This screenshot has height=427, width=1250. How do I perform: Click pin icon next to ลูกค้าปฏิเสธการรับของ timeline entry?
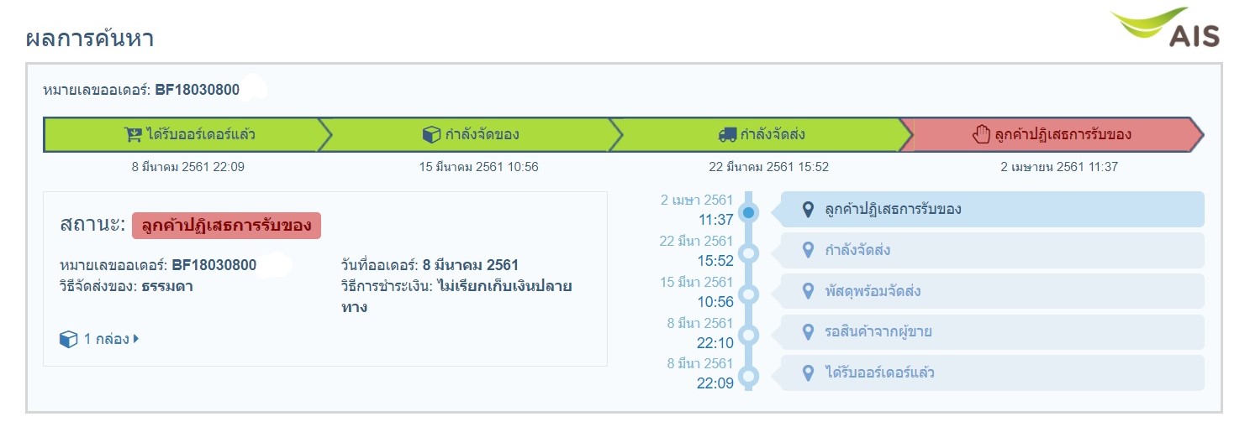click(x=808, y=209)
